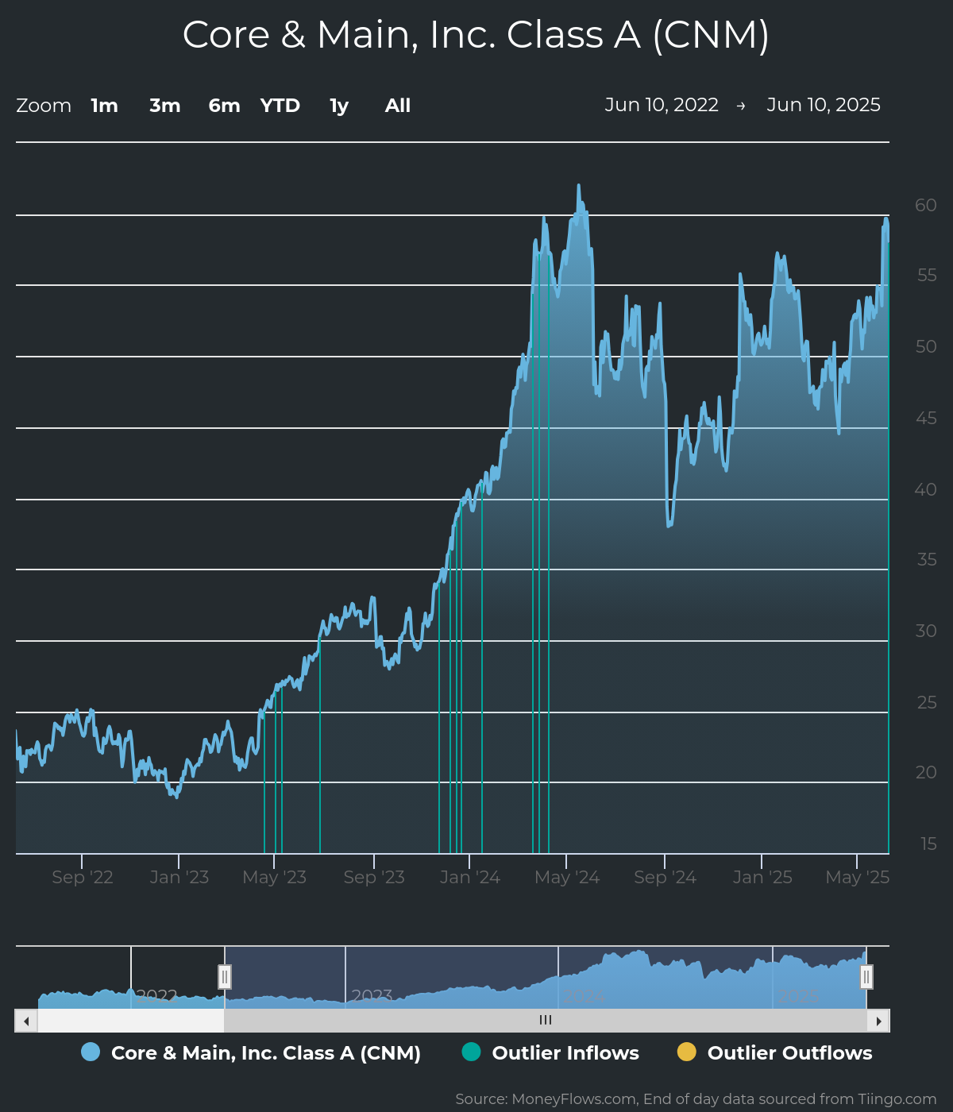Click the 35 y-axis price label
This screenshot has height=1112, width=953.
click(927, 559)
